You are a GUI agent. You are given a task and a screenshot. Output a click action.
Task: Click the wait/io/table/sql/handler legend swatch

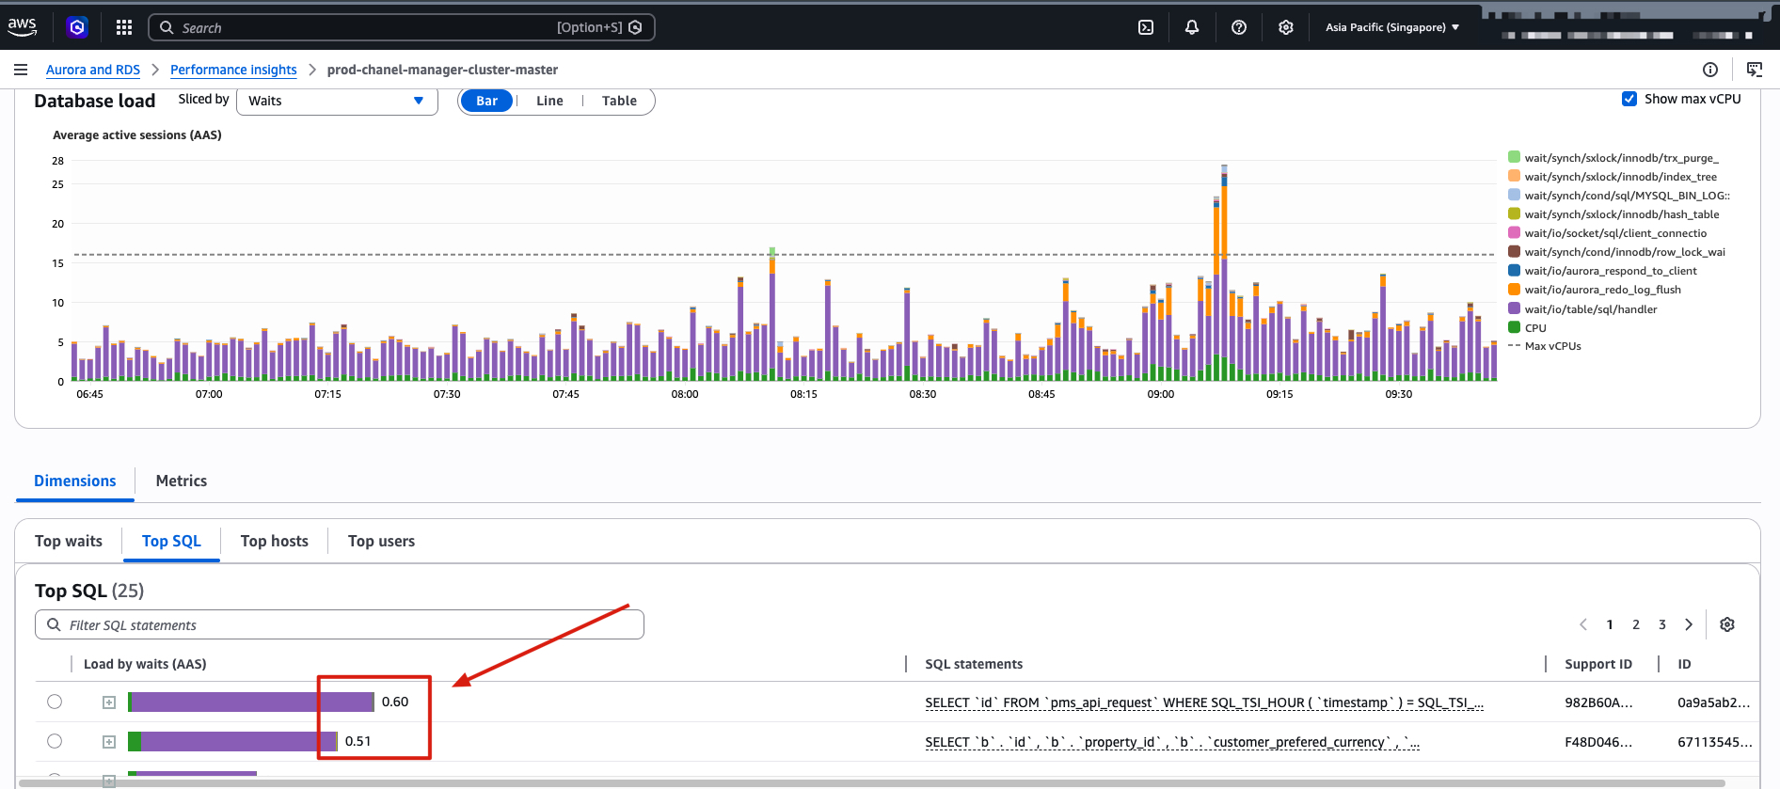(x=1514, y=308)
